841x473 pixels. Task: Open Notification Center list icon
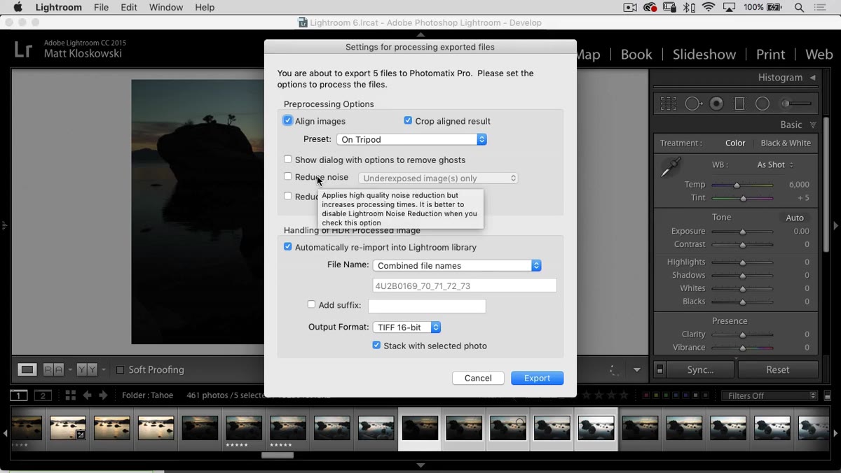point(821,8)
